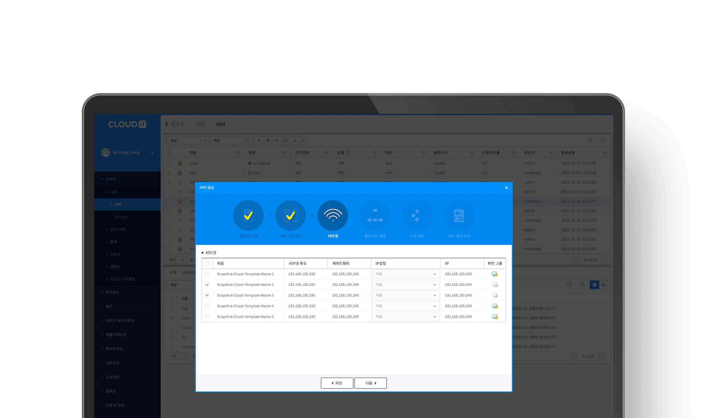This screenshot has width=709, height=418.
Task: Click the 서버 생성 요약 step icon
Action: point(459,215)
